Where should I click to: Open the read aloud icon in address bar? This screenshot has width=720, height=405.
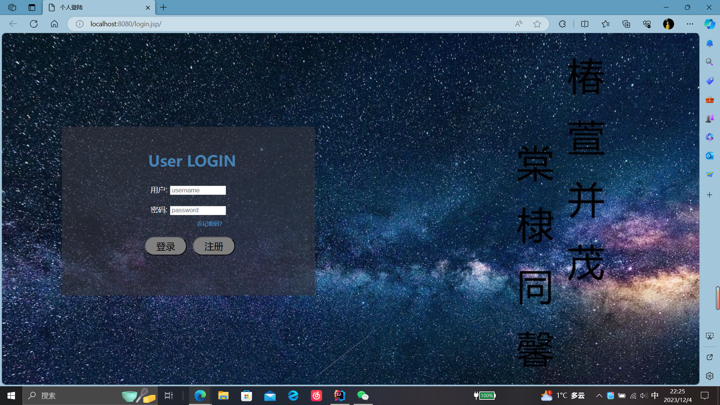(x=518, y=24)
